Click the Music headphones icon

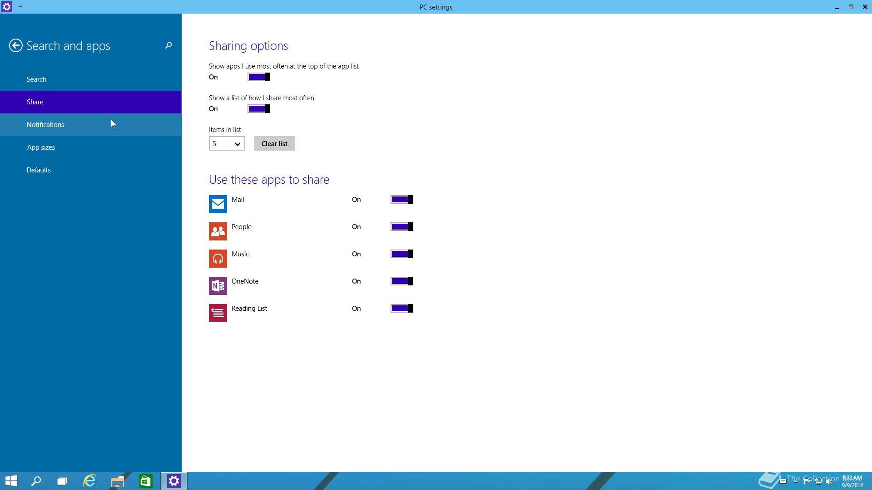pyautogui.click(x=218, y=259)
